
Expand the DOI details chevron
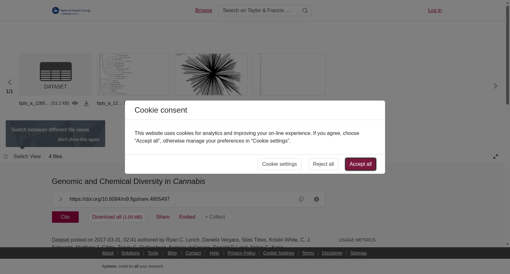(61, 199)
